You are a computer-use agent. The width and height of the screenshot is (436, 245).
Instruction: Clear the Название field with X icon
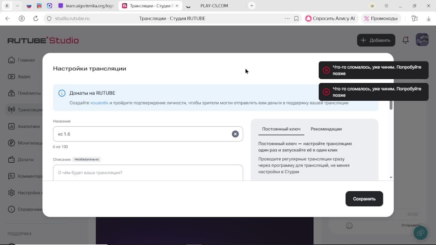pyautogui.click(x=235, y=134)
